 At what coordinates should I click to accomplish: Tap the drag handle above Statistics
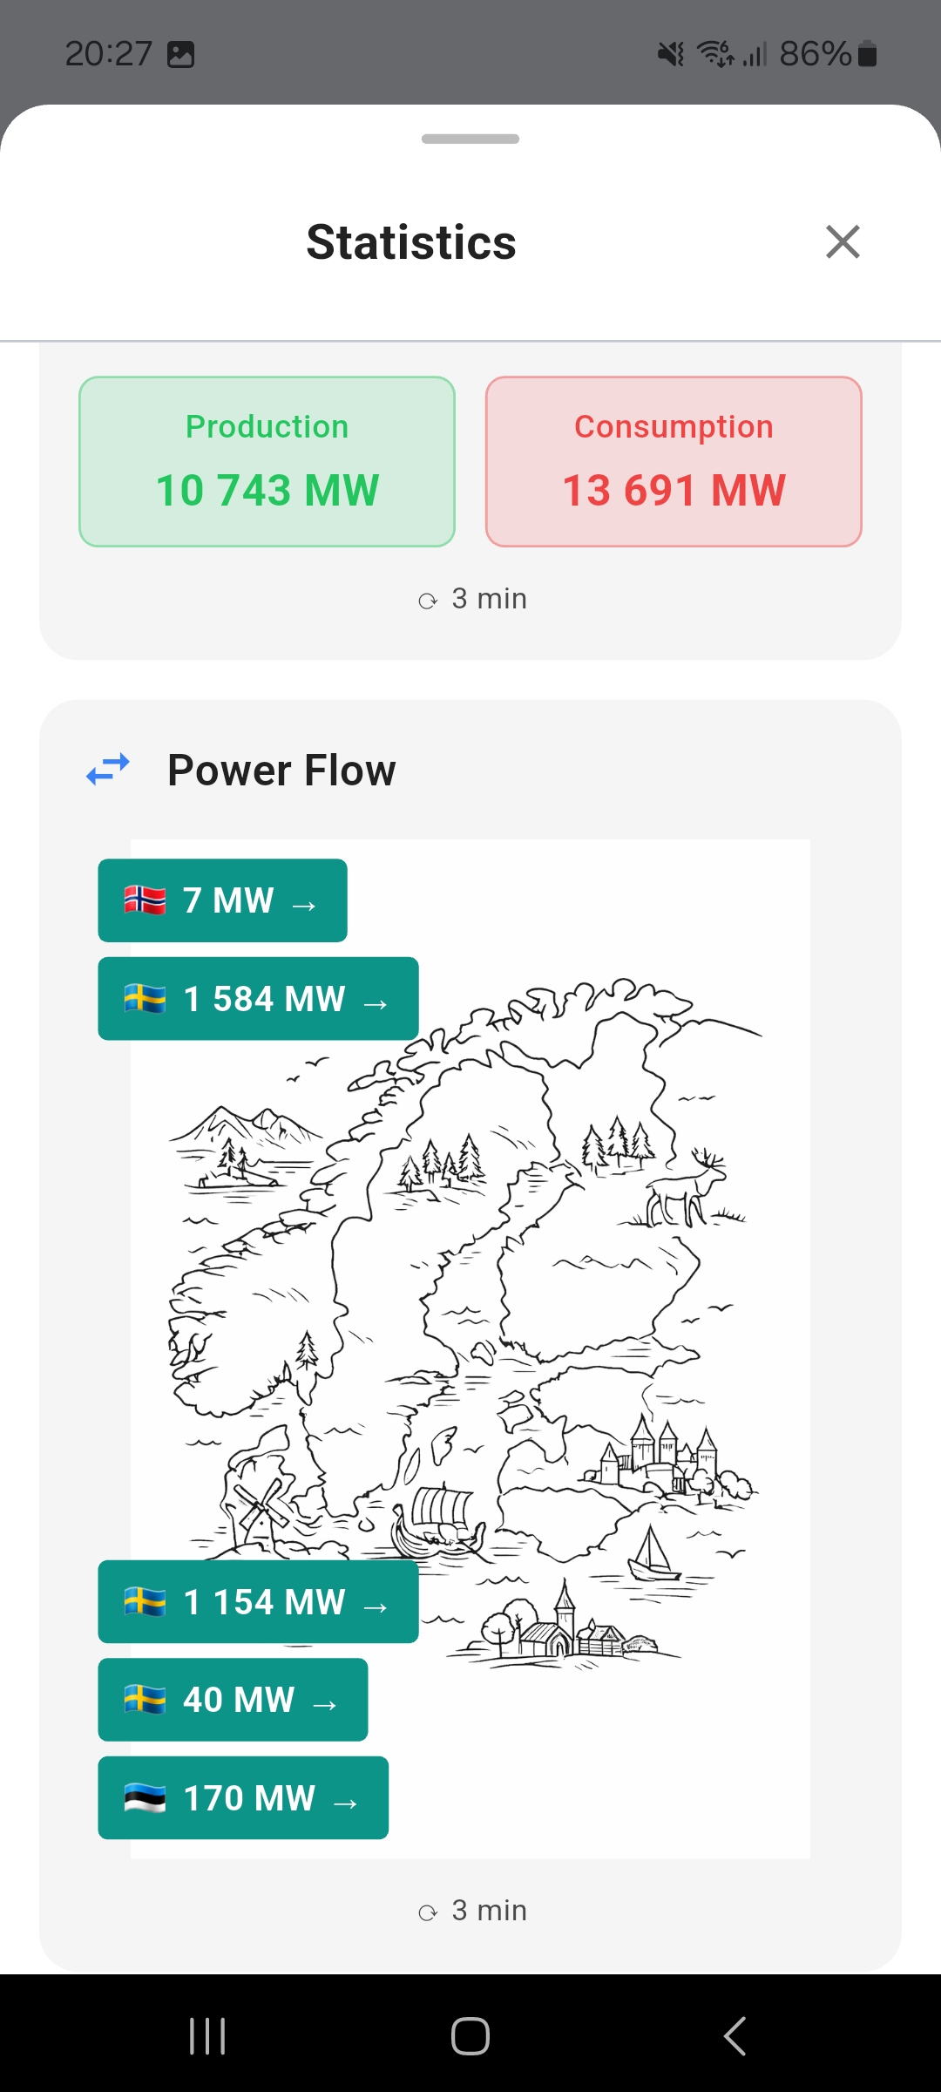coord(470,139)
